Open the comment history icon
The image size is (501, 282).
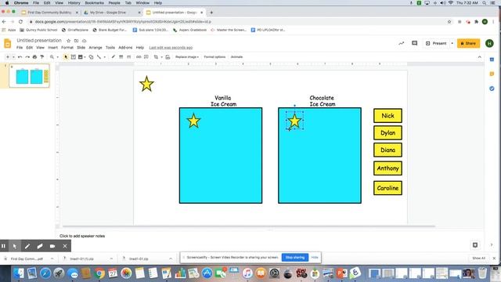click(414, 43)
